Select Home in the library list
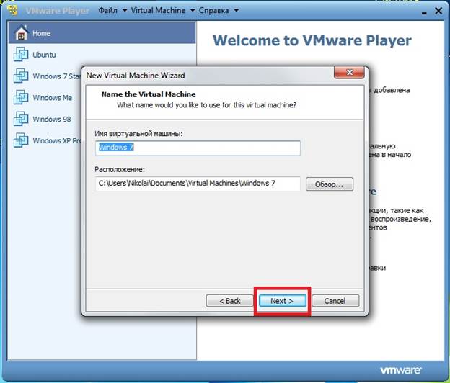Viewport: 450px width, 383px height. [x=102, y=33]
